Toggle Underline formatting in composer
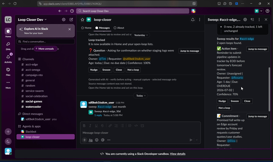The width and height of the screenshot is (273, 162). coord(96,126)
